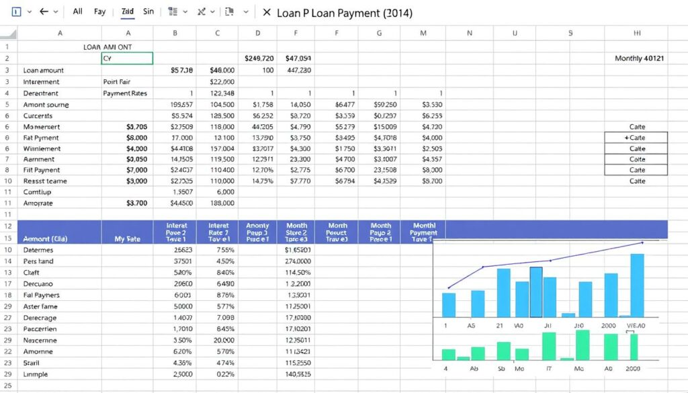Select the All tab
Image resolution: width=688 pixels, height=393 pixels.
78,11
